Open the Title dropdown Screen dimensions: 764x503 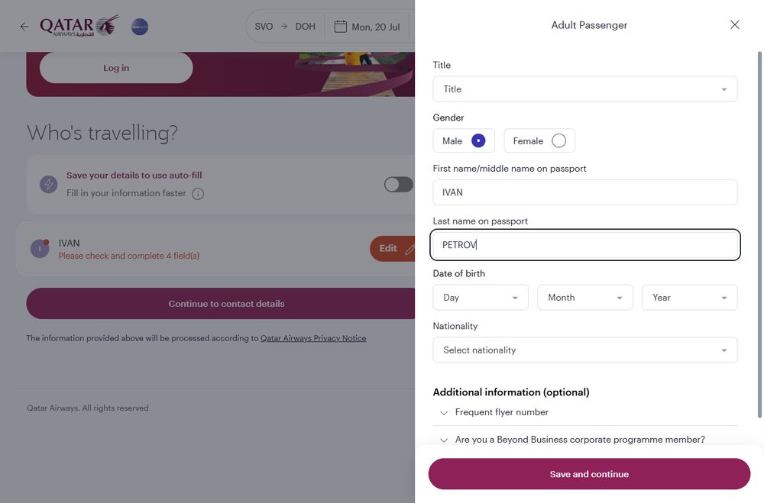tap(585, 89)
